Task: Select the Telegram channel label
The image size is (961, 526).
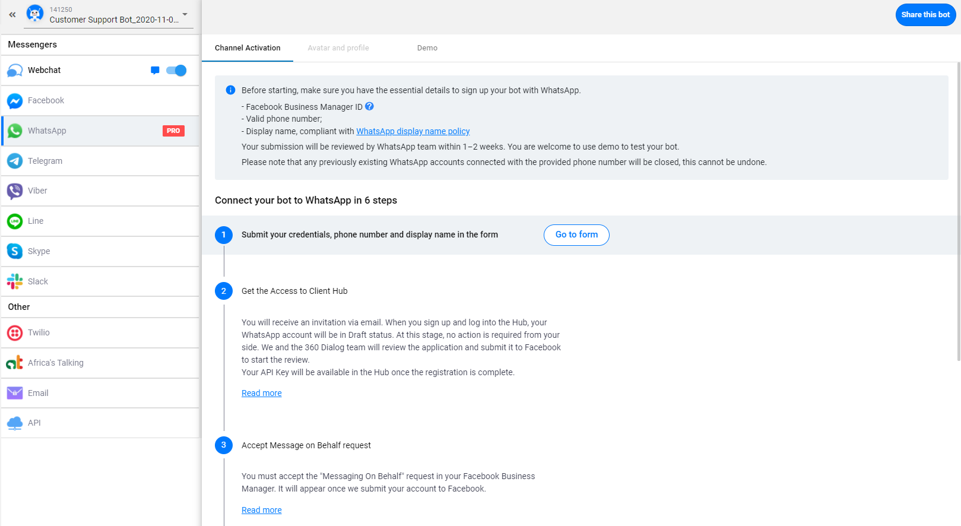Action: tap(45, 161)
